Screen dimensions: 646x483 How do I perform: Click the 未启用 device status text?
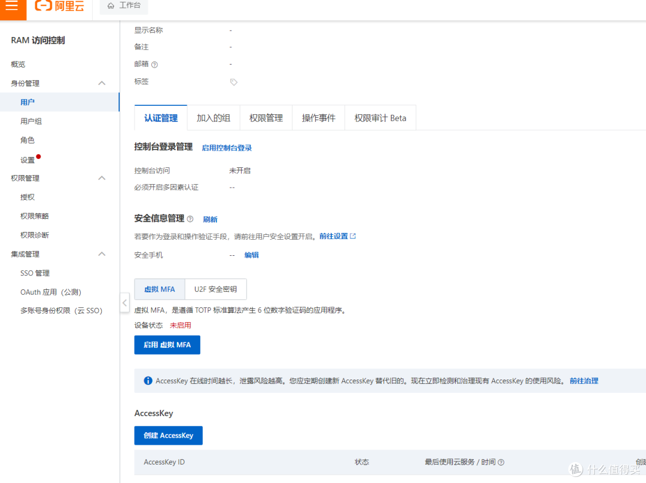(x=181, y=325)
